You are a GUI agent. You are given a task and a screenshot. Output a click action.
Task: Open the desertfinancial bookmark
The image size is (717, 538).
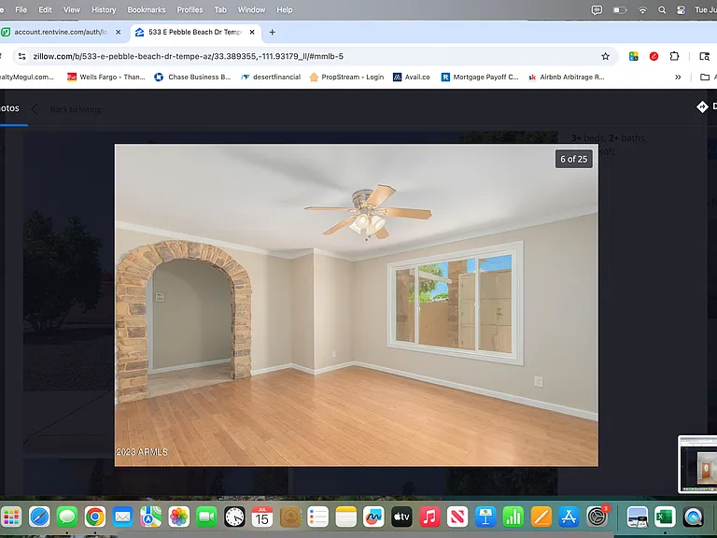tap(271, 77)
